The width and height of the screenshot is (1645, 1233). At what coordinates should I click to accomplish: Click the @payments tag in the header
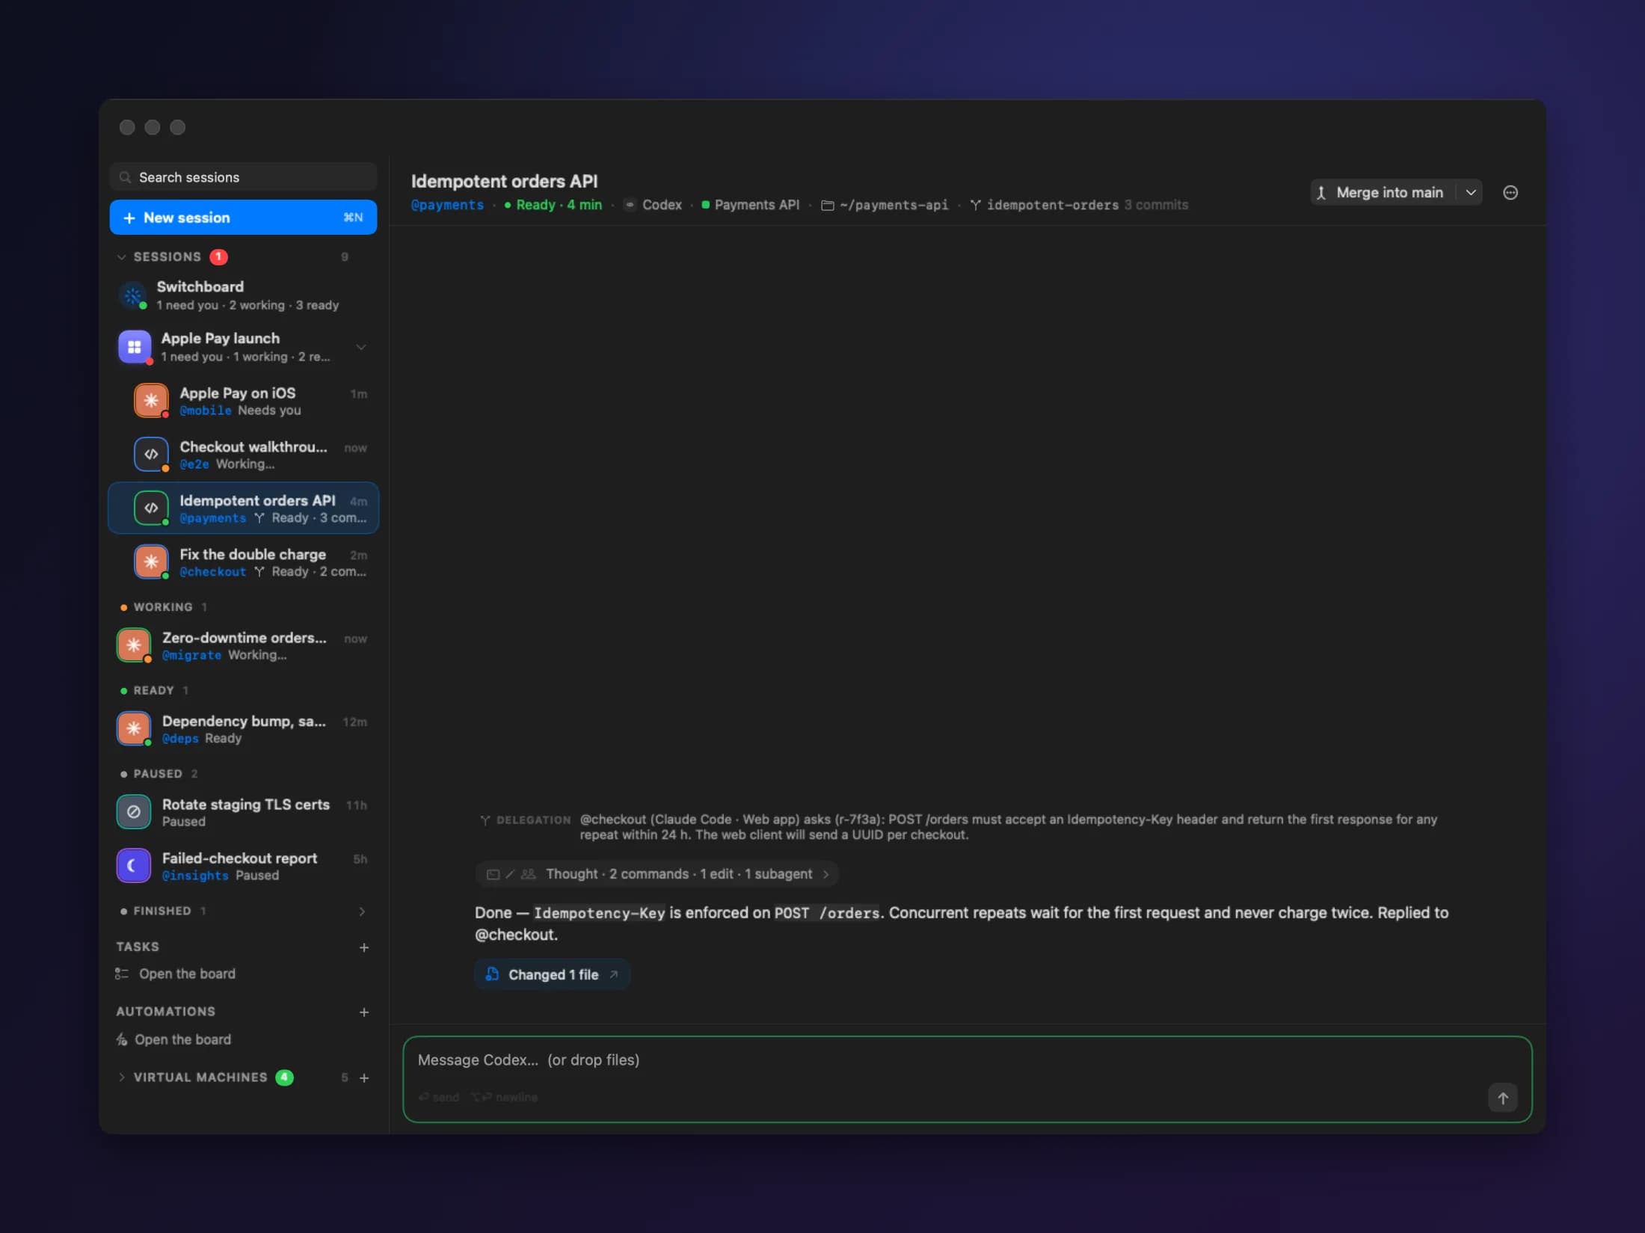pos(447,205)
